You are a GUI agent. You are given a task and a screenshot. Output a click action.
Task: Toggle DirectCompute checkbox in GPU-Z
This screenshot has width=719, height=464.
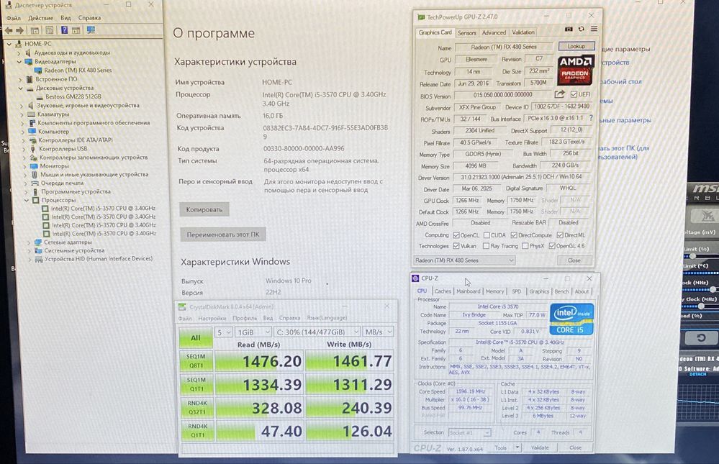(514, 235)
